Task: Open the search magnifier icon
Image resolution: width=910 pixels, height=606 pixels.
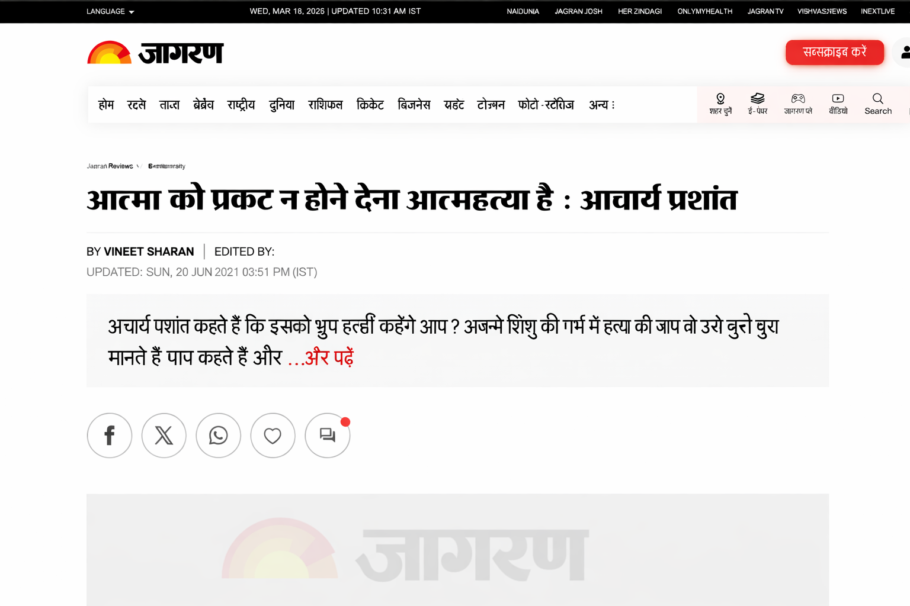Action: pyautogui.click(x=877, y=99)
